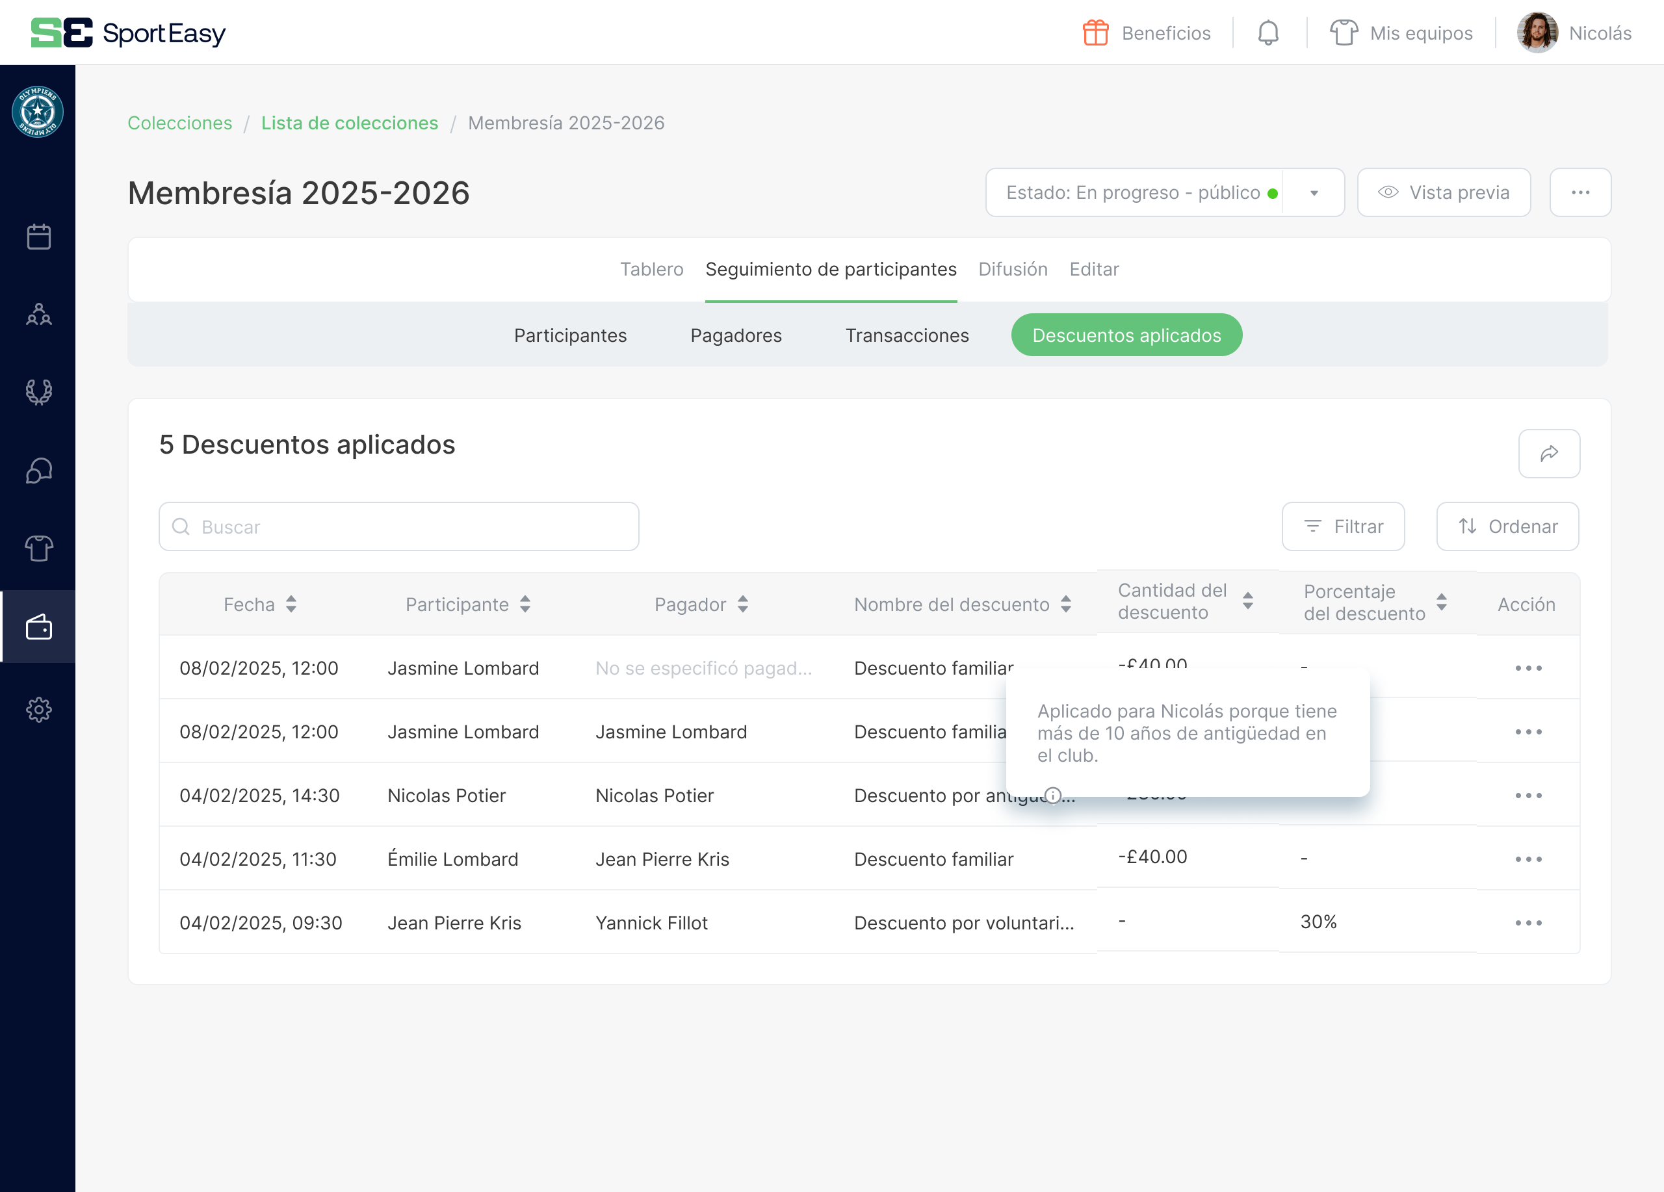The height and width of the screenshot is (1192, 1664).
Task: Click the team members sidebar icon
Action: pos(38,315)
